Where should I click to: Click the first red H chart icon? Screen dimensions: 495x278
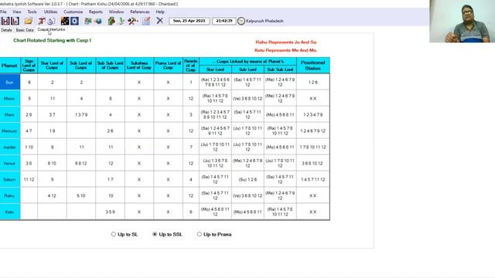pyautogui.click(x=5, y=21)
